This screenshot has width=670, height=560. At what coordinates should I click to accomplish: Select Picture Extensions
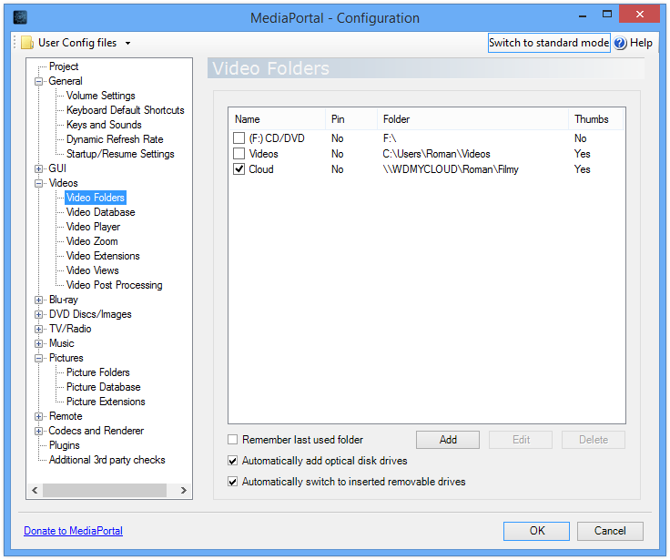click(106, 402)
